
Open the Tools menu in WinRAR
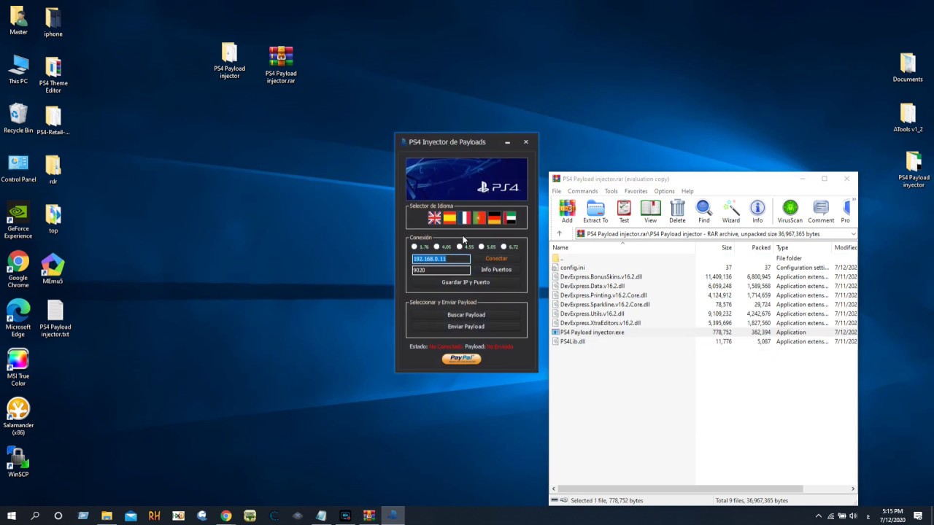pyautogui.click(x=611, y=191)
